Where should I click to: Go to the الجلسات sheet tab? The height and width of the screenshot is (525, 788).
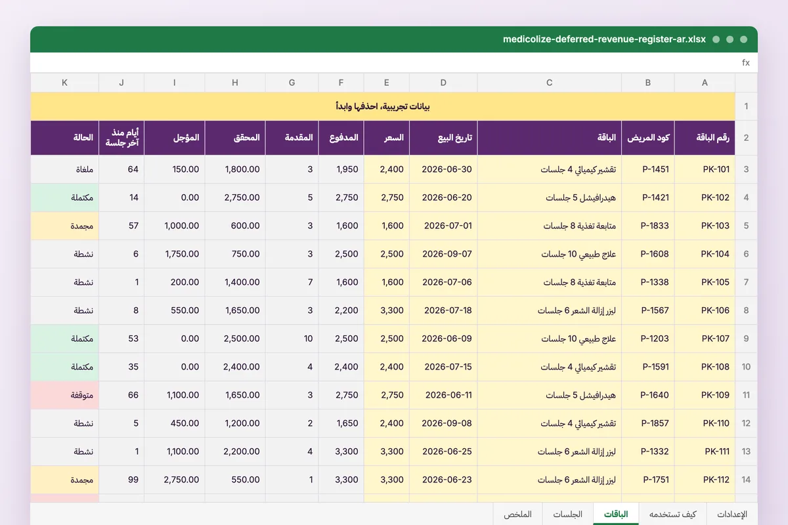568,514
